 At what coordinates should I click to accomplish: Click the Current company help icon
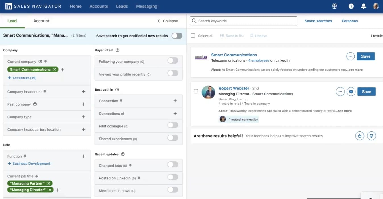(40, 62)
